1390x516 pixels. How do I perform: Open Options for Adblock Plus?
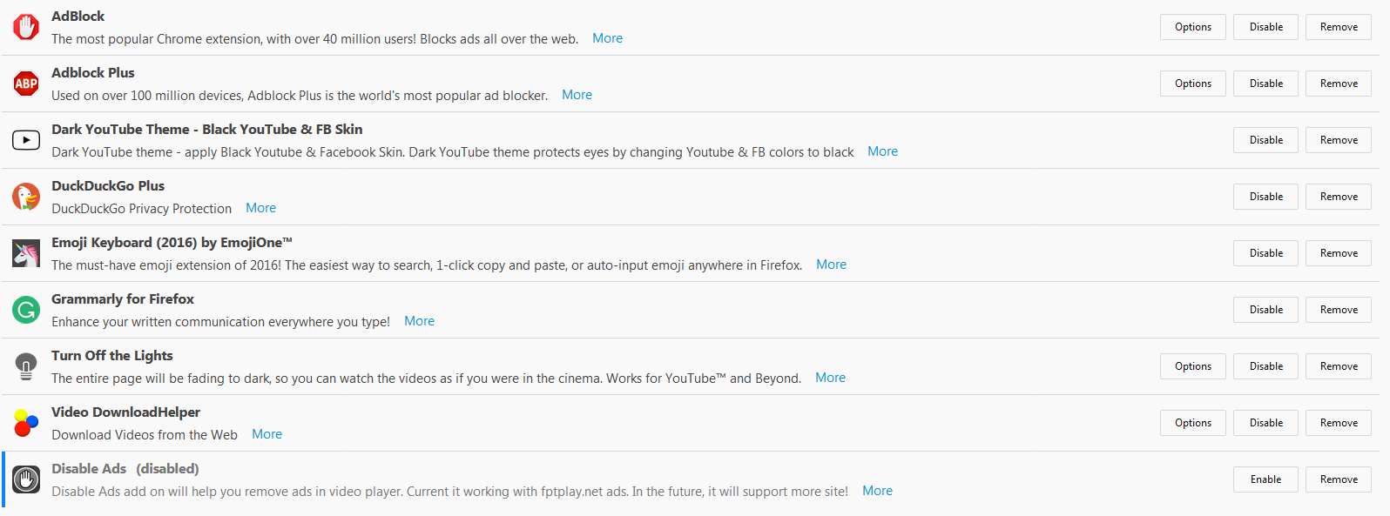1192,84
